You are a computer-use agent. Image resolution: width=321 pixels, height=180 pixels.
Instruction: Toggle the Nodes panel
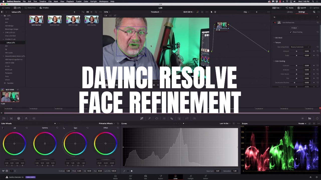290,8
